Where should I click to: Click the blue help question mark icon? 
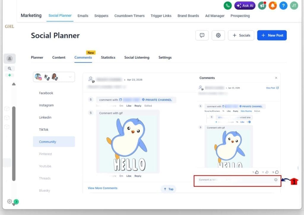click(283, 5)
